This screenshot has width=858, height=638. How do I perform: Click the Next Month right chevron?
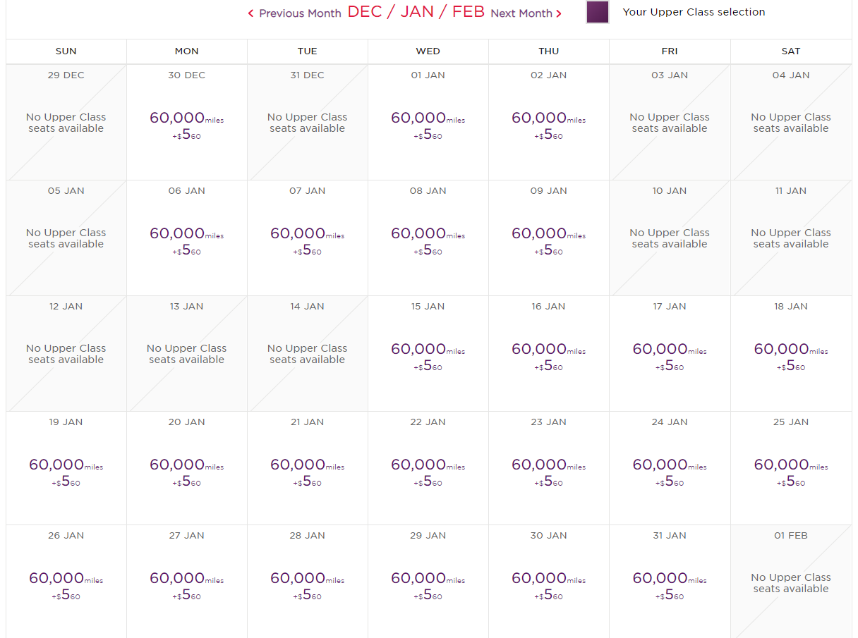(559, 13)
